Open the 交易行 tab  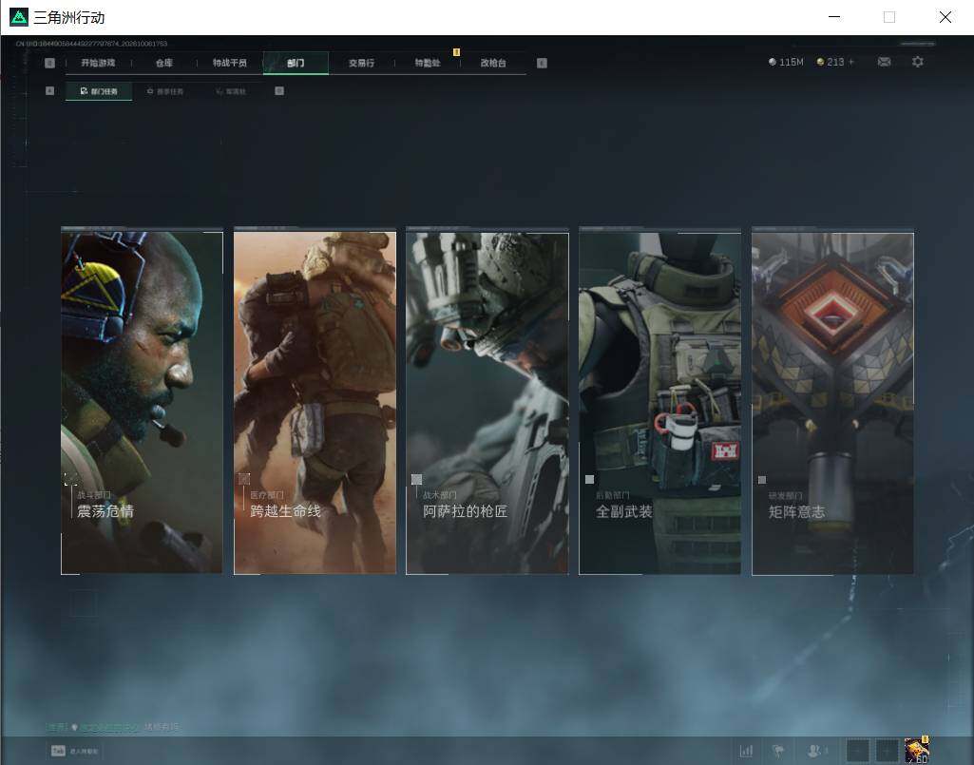tap(361, 63)
